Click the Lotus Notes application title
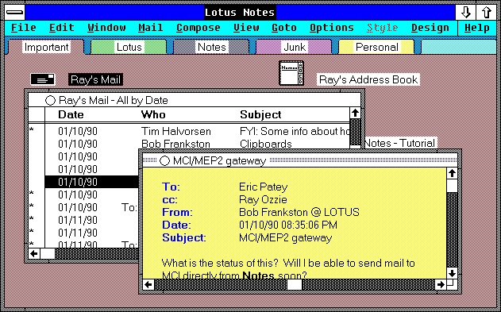 [x=240, y=13]
